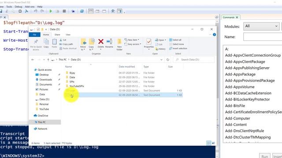
Task: Refresh the Data (D:) address bar
Action: [x=168, y=60]
